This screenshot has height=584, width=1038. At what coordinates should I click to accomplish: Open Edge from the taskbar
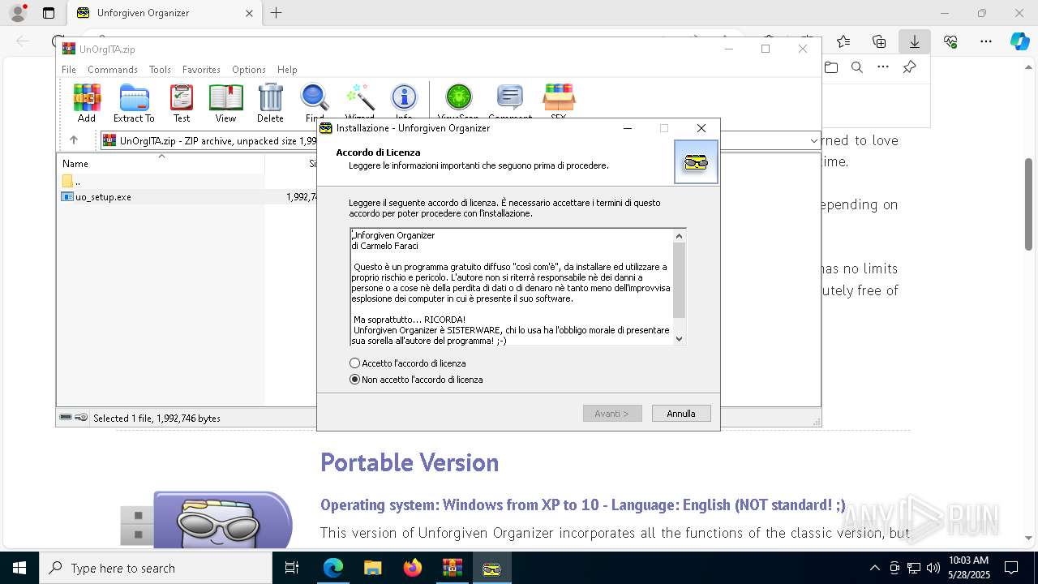coord(333,568)
